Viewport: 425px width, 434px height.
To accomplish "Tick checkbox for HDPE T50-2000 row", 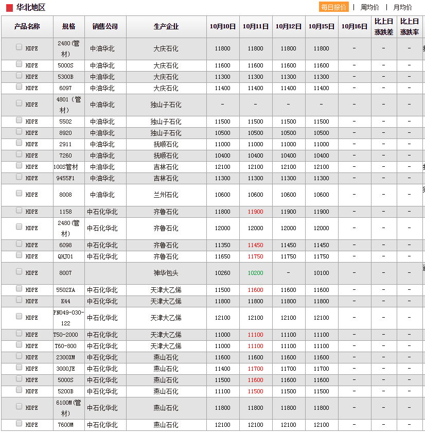I will click(x=19, y=333).
